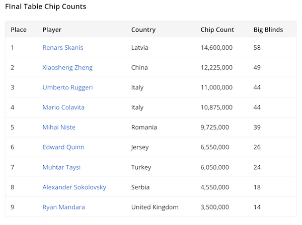Click the 3,500,000 chip count cell
The image size is (302, 225).
tap(215, 207)
